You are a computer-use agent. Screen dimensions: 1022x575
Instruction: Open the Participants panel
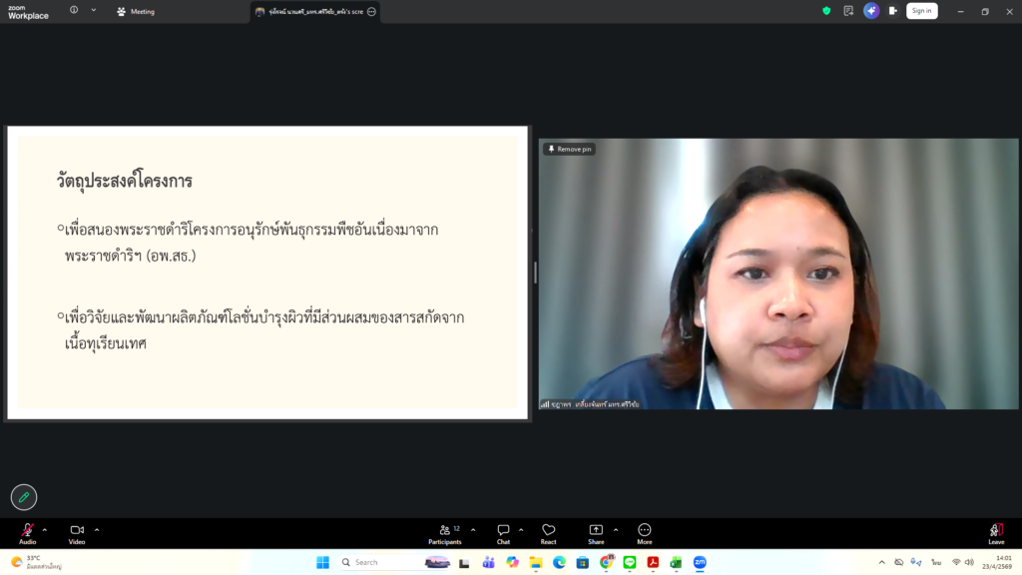point(445,533)
